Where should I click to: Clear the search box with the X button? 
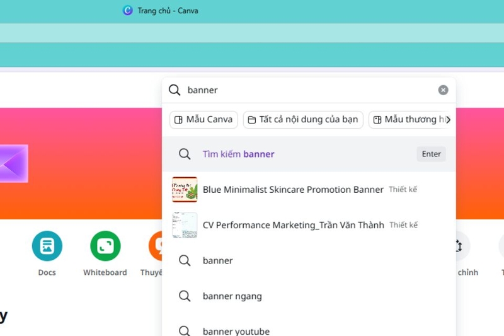(444, 90)
